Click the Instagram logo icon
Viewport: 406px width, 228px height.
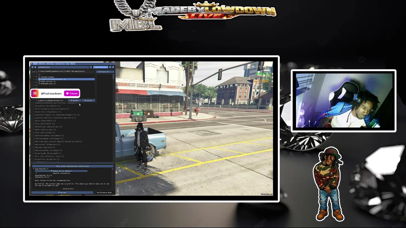[x=35, y=93]
